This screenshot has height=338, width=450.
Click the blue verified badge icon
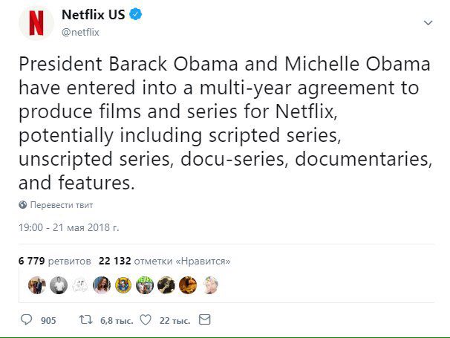click(135, 14)
